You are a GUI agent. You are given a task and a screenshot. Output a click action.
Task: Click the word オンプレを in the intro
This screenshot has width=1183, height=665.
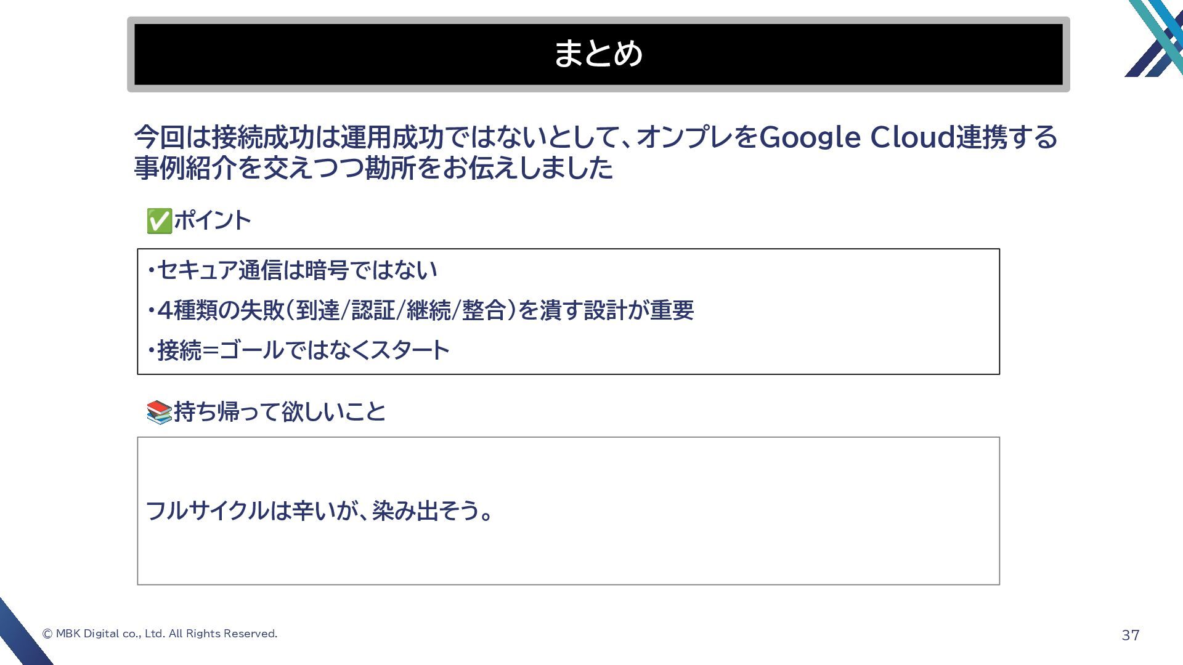click(x=697, y=137)
